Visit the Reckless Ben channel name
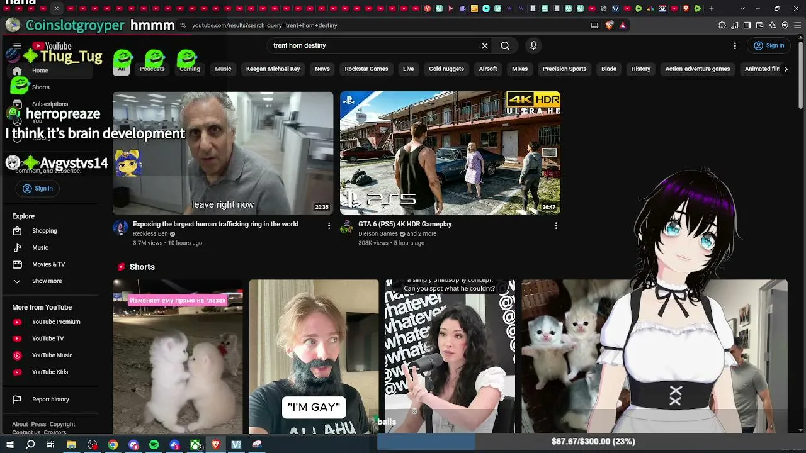The width and height of the screenshot is (806, 453). coord(150,234)
